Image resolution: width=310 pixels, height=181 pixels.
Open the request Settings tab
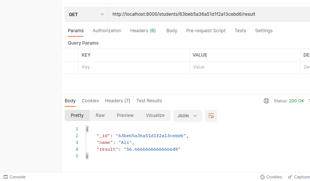click(x=264, y=31)
